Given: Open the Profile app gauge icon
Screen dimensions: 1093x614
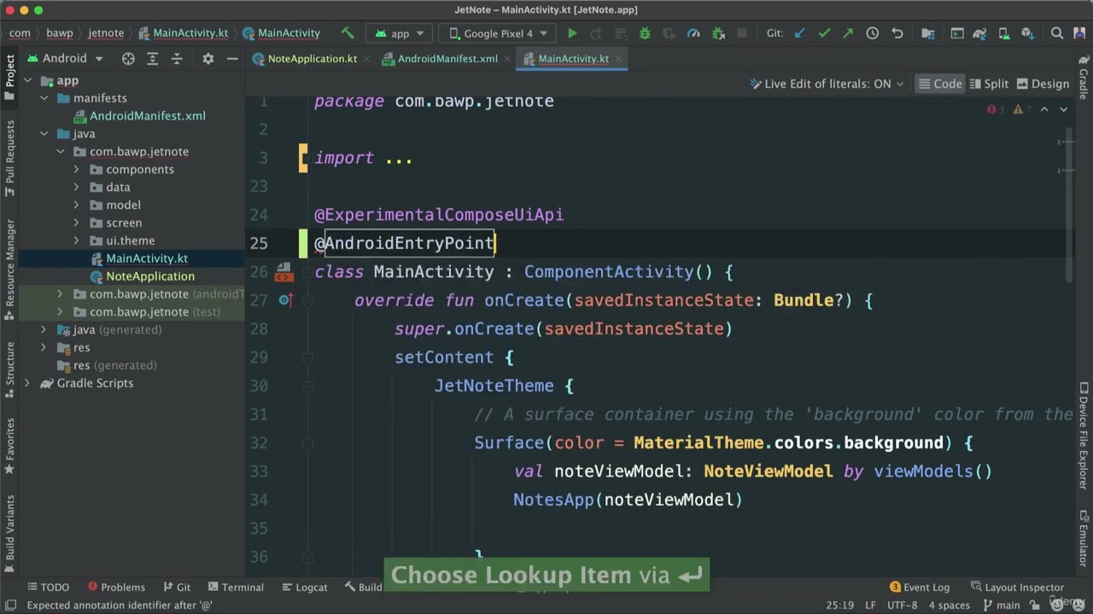Looking at the screenshot, I should click(693, 33).
